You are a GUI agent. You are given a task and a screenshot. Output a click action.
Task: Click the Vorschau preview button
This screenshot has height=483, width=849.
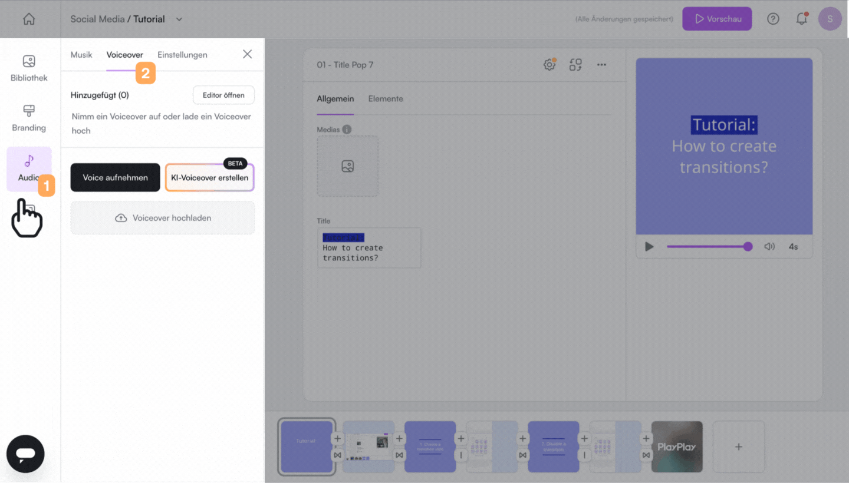point(717,19)
